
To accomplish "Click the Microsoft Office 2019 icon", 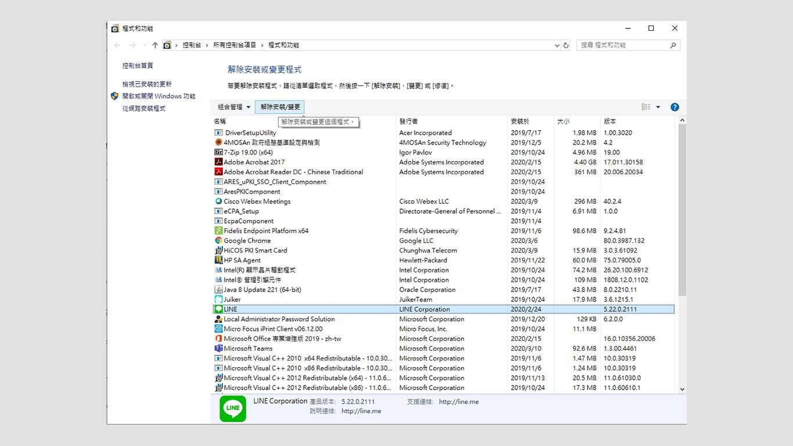I will (x=219, y=339).
